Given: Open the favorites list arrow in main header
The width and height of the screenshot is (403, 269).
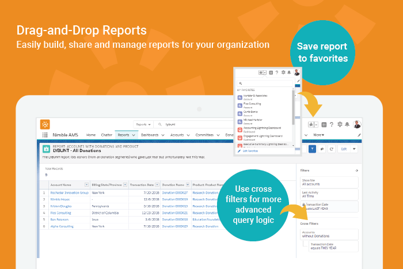Looking at the screenshot, I should (316, 125).
